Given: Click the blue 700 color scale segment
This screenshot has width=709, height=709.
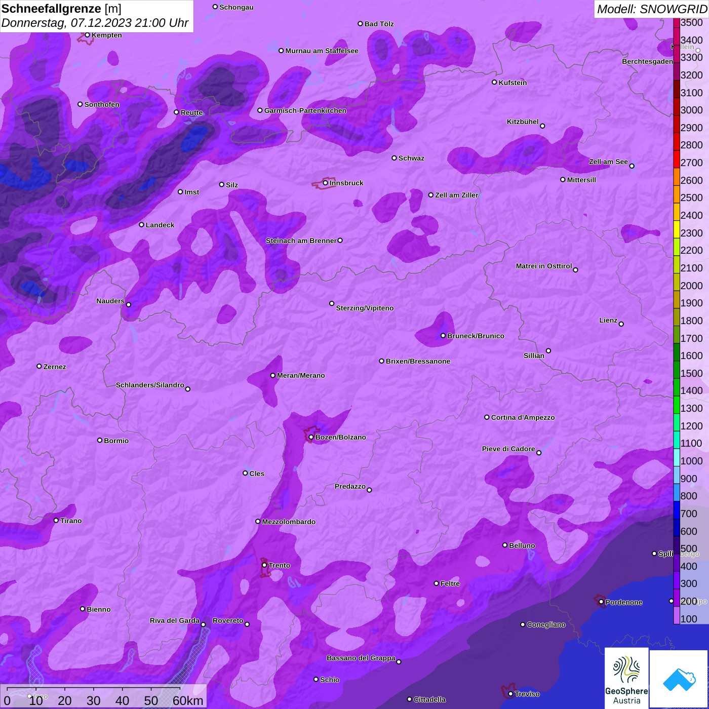Looking at the screenshot, I should click(677, 509).
